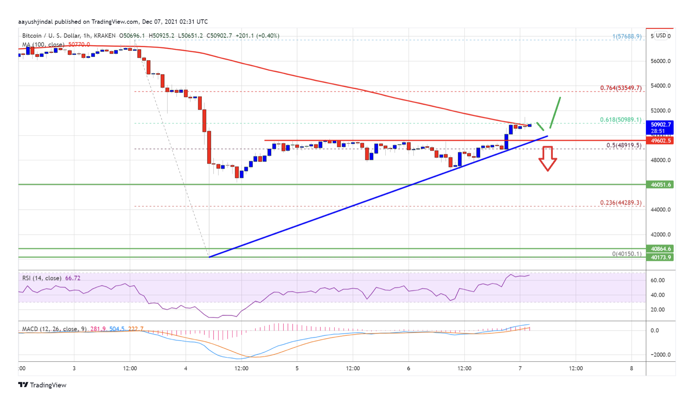Viewport: 698px width, 411px height.
Task: Click date label 8 on time axis
Action: click(x=632, y=368)
